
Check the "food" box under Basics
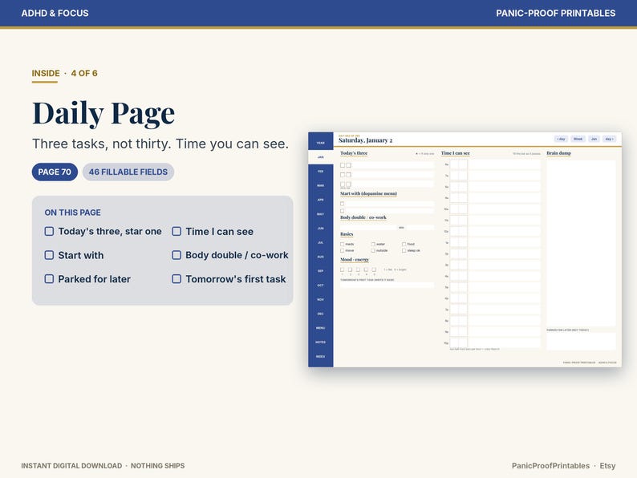click(404, 244)
